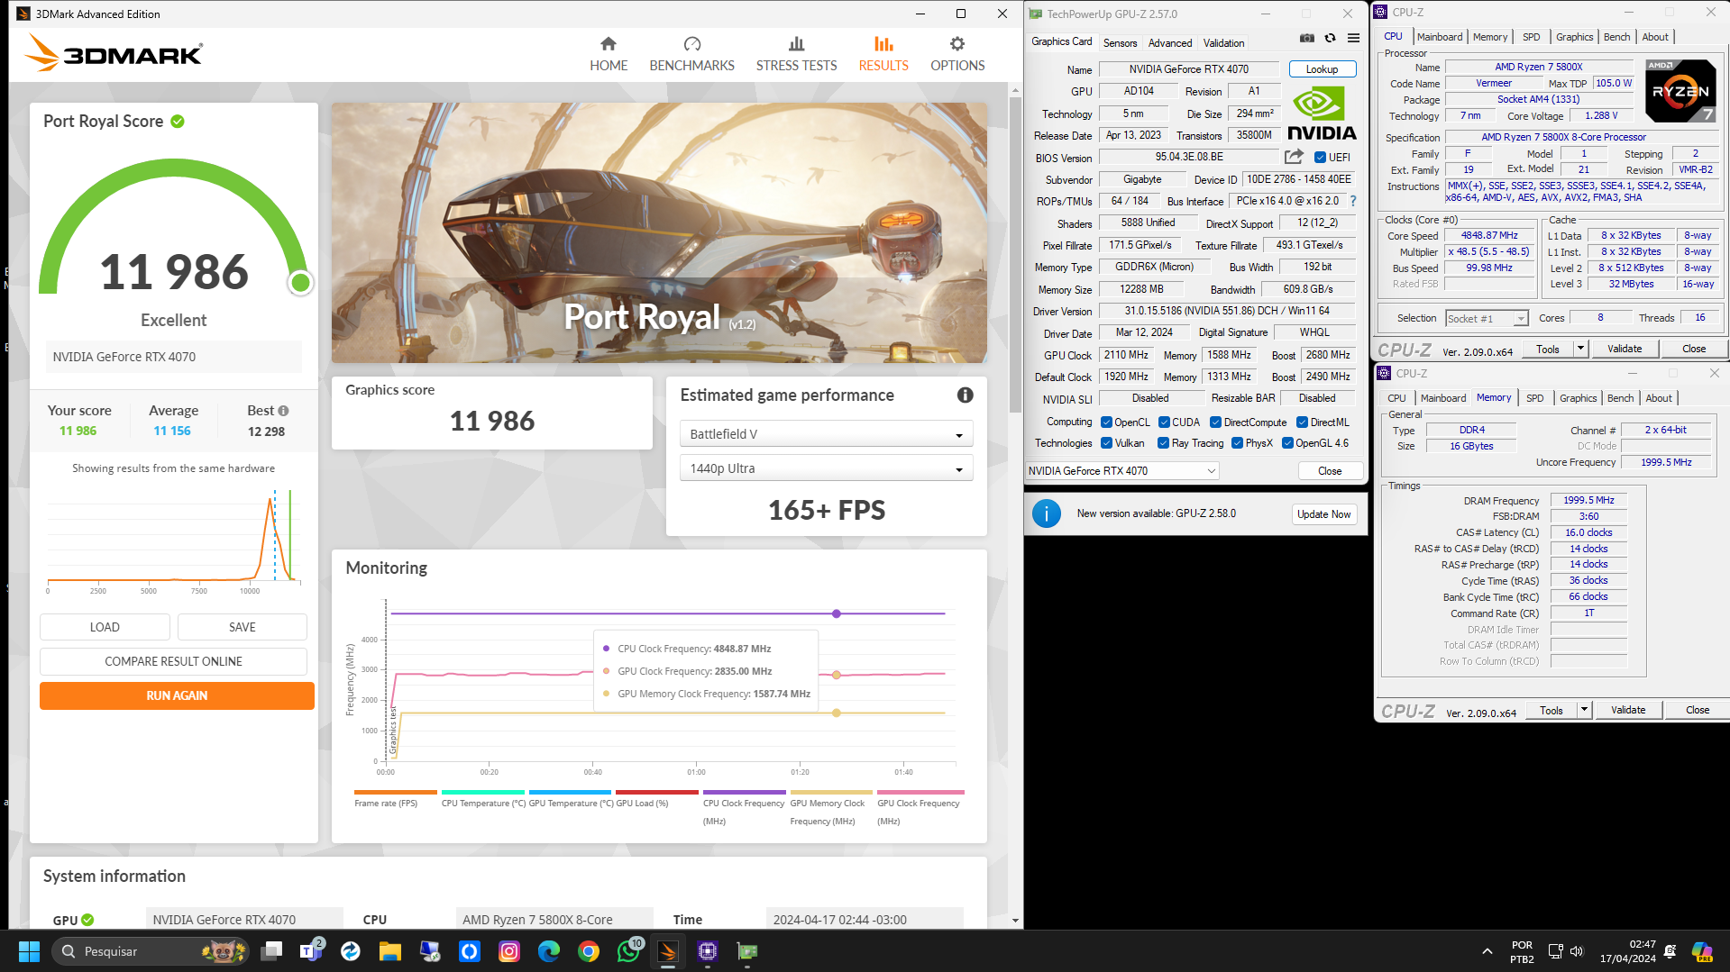The width and height of the screenshot is (1730, 972).
Task: Switch to Sensors tab in GPU-Z
Action: (1120, 42)
